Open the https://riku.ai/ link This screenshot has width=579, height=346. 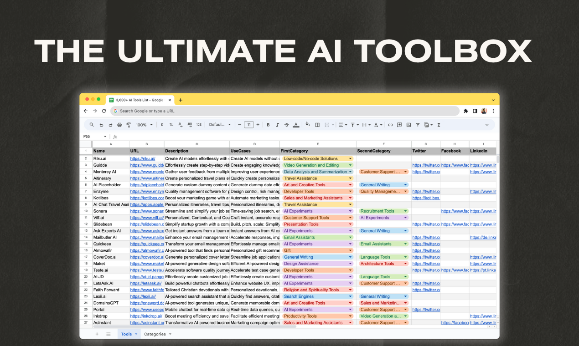click(143, 159)
